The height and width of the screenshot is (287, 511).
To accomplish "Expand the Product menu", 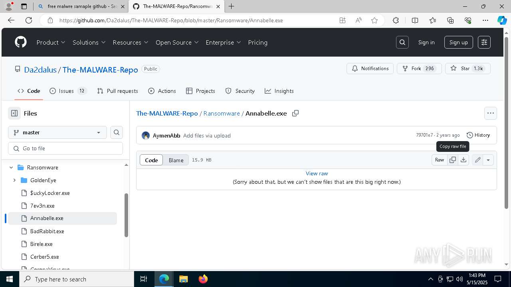I will coord(51,42).
